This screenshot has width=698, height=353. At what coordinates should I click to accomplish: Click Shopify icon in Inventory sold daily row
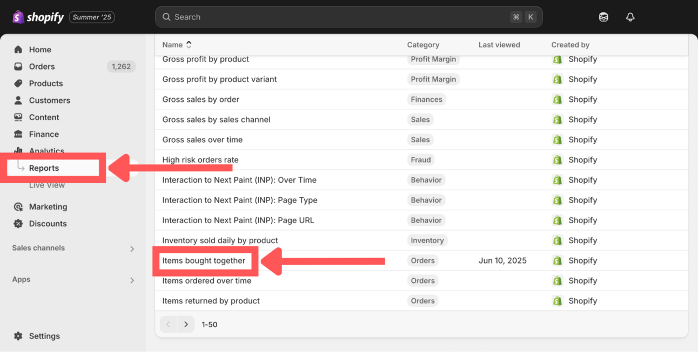tap(558, 240)
